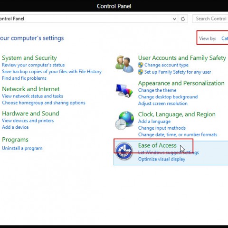Image resolution: width=228 pixels, height=228 pixels.
Task: Click Set up Family Safety for any user
Action: (178, 72)
